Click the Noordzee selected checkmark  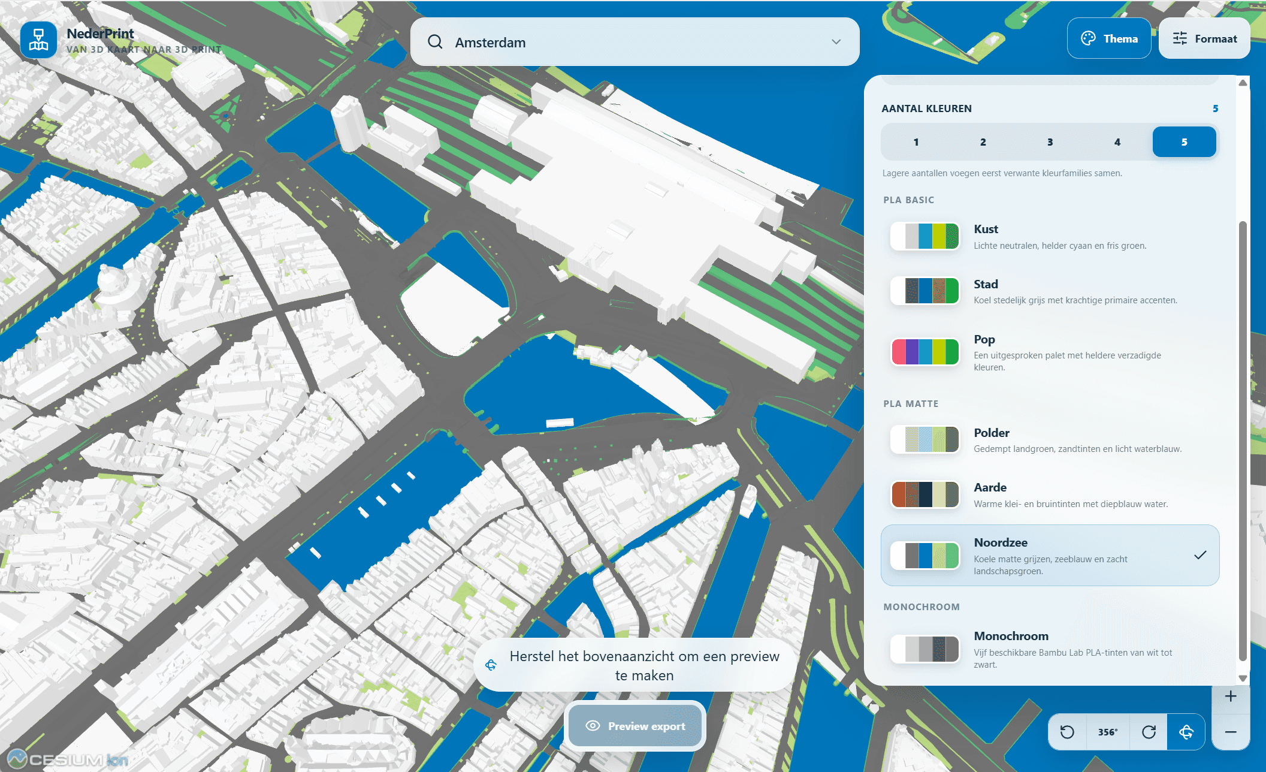click(1200, 555)
